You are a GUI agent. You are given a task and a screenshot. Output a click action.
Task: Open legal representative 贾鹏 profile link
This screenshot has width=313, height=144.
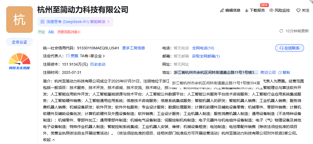tap(75, 56)
